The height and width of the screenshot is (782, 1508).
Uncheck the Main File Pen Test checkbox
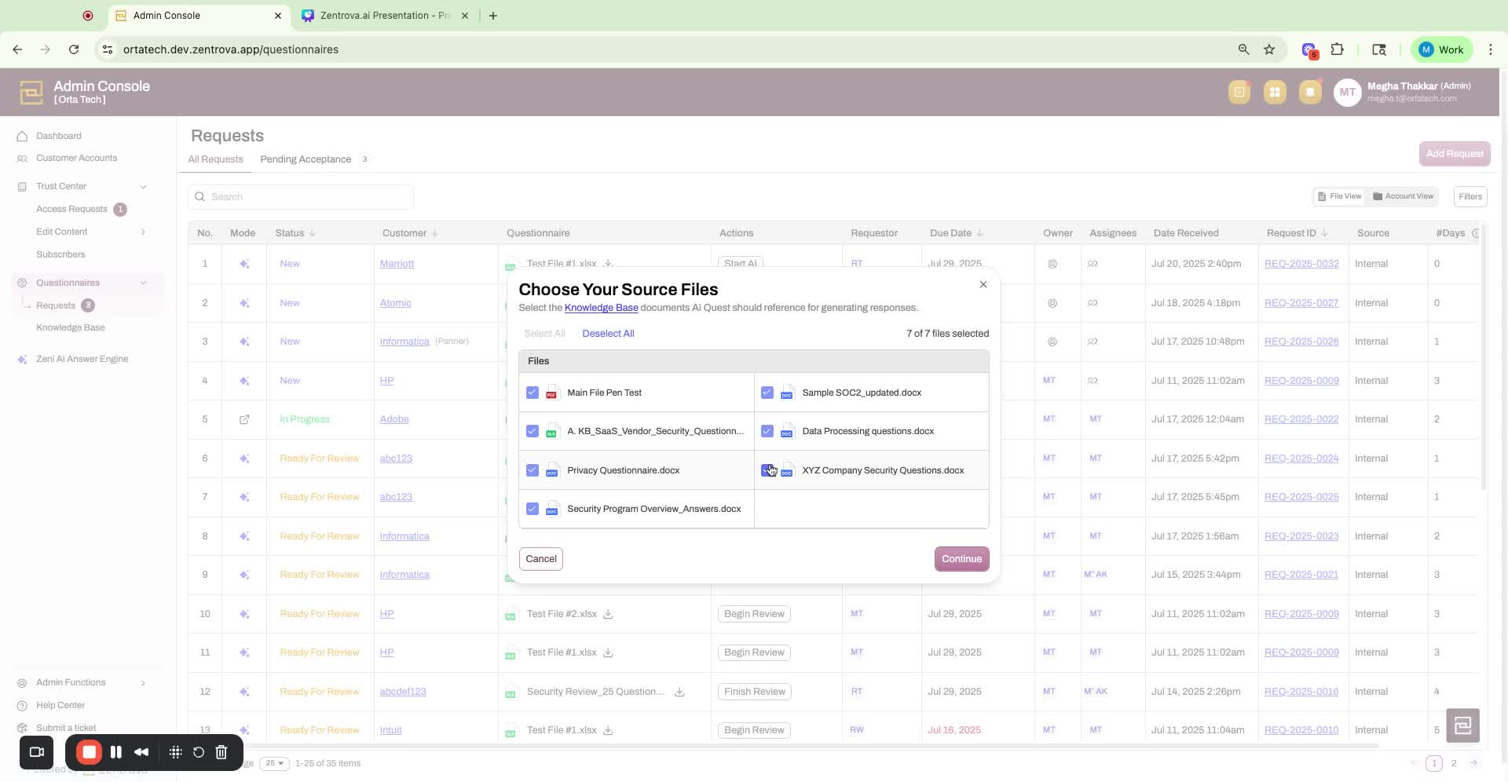coord(533,393)
